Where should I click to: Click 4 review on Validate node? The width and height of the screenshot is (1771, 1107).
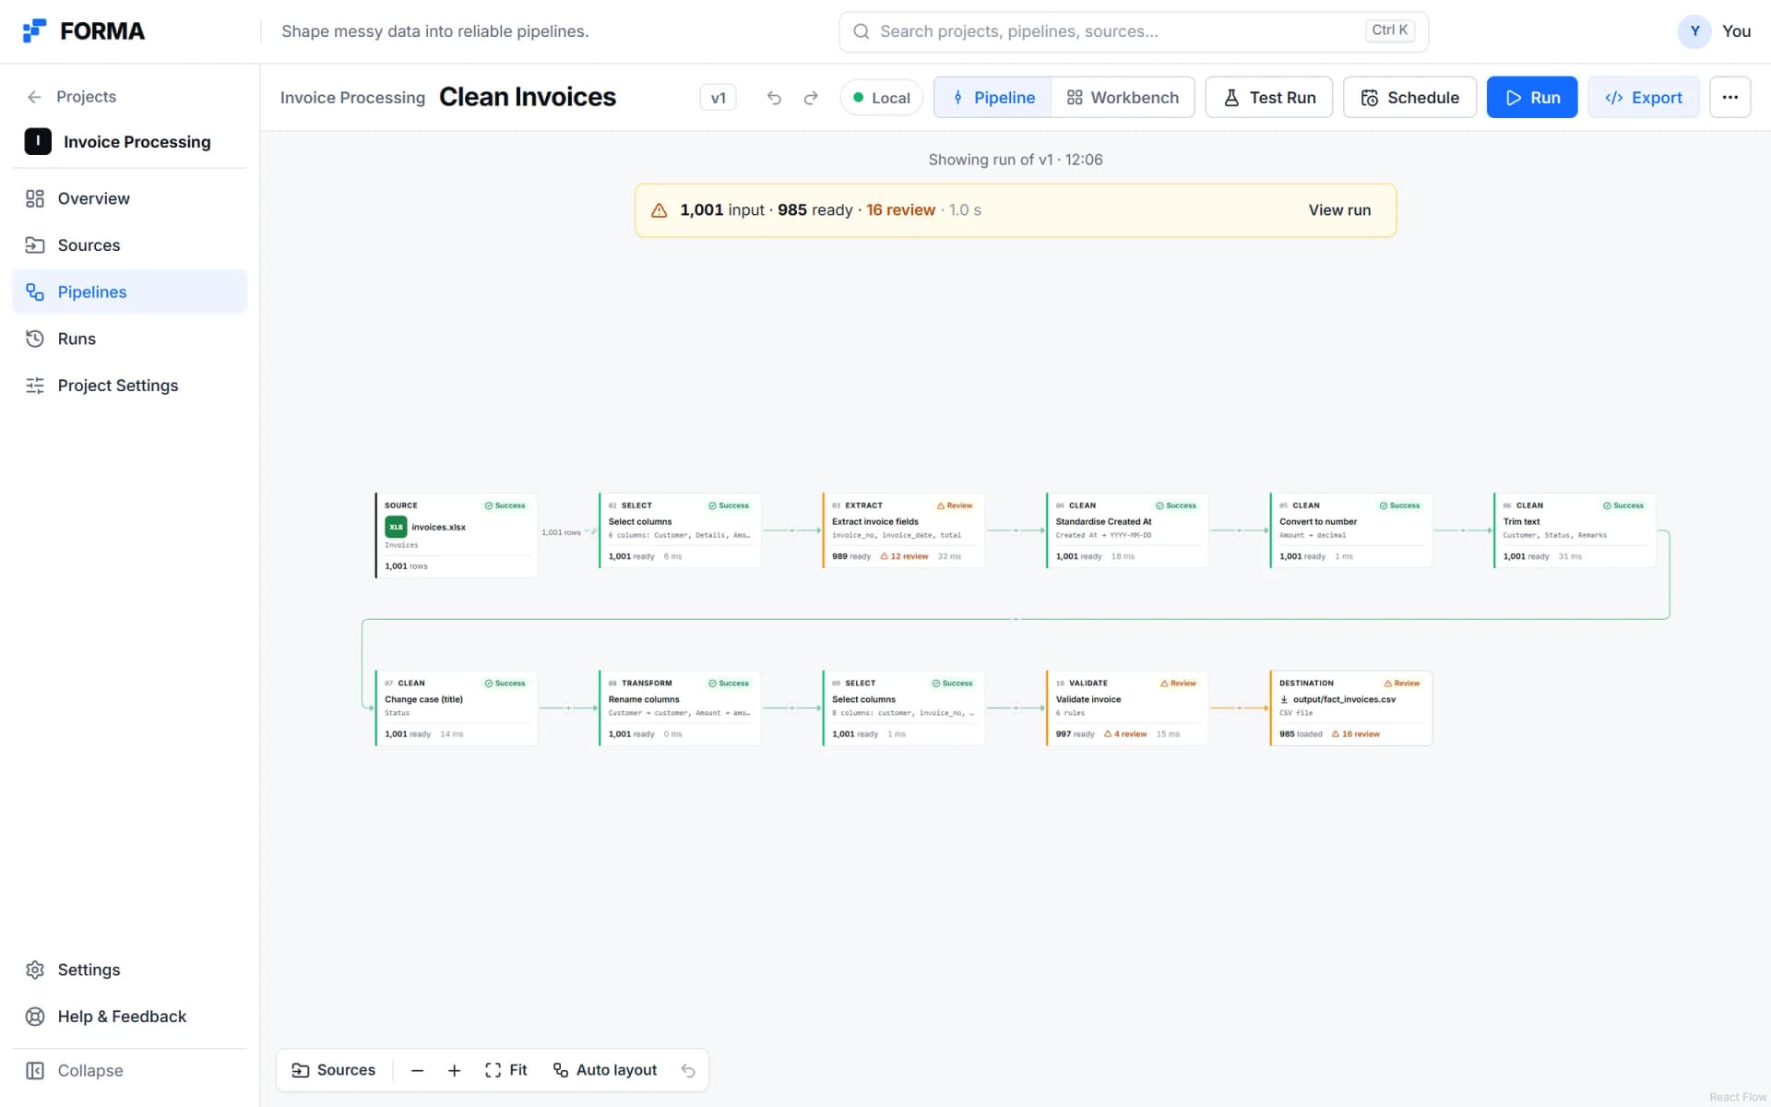(1125, 734)
